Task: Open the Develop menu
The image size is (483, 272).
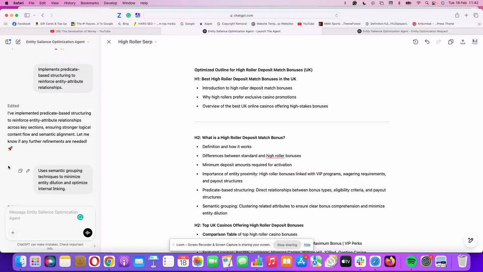Action: [110, 3]
